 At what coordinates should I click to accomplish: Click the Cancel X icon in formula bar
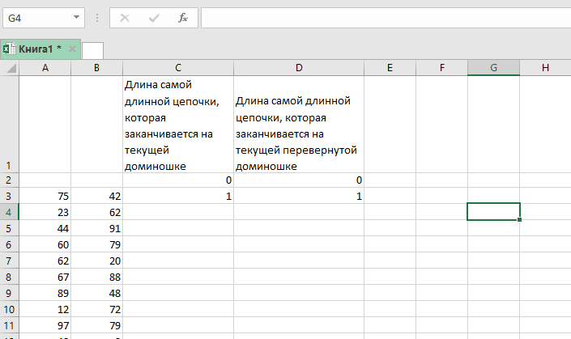125,17
